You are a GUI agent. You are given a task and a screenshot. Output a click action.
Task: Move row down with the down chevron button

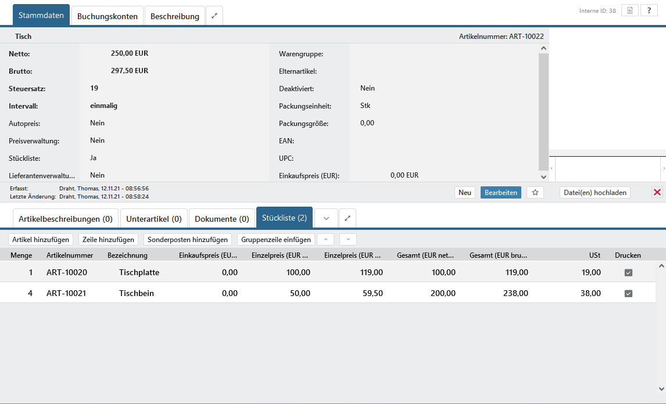(x=348, y=239)
